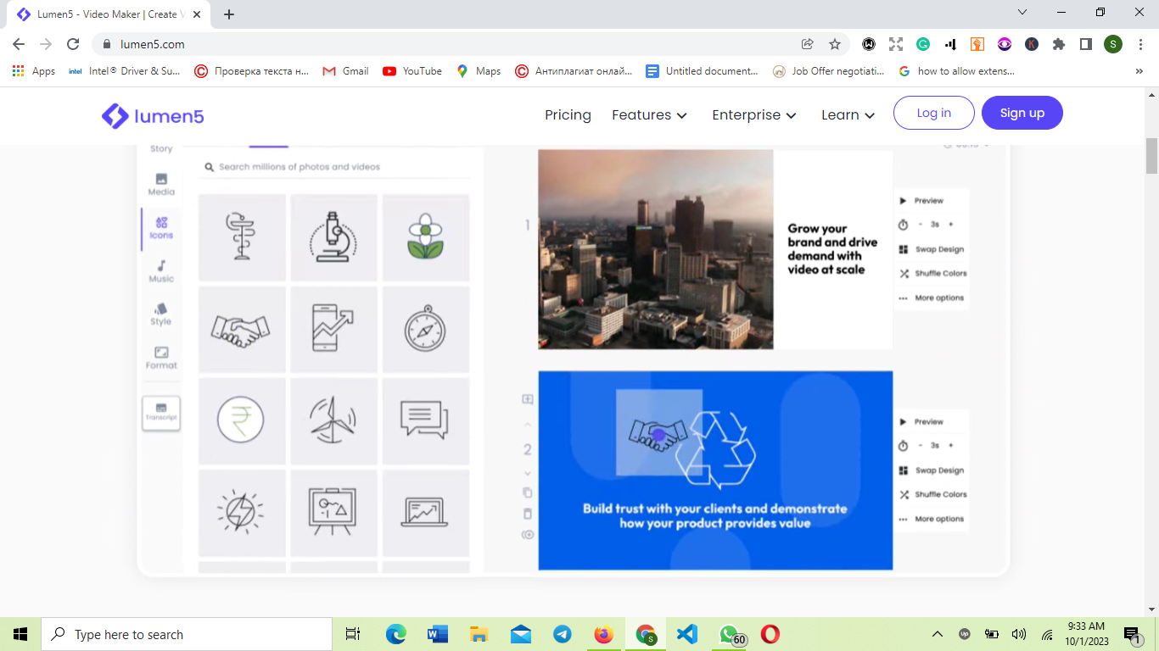Toggle the Chrome side panel
1159x651 pixels.
(1085, 44)
